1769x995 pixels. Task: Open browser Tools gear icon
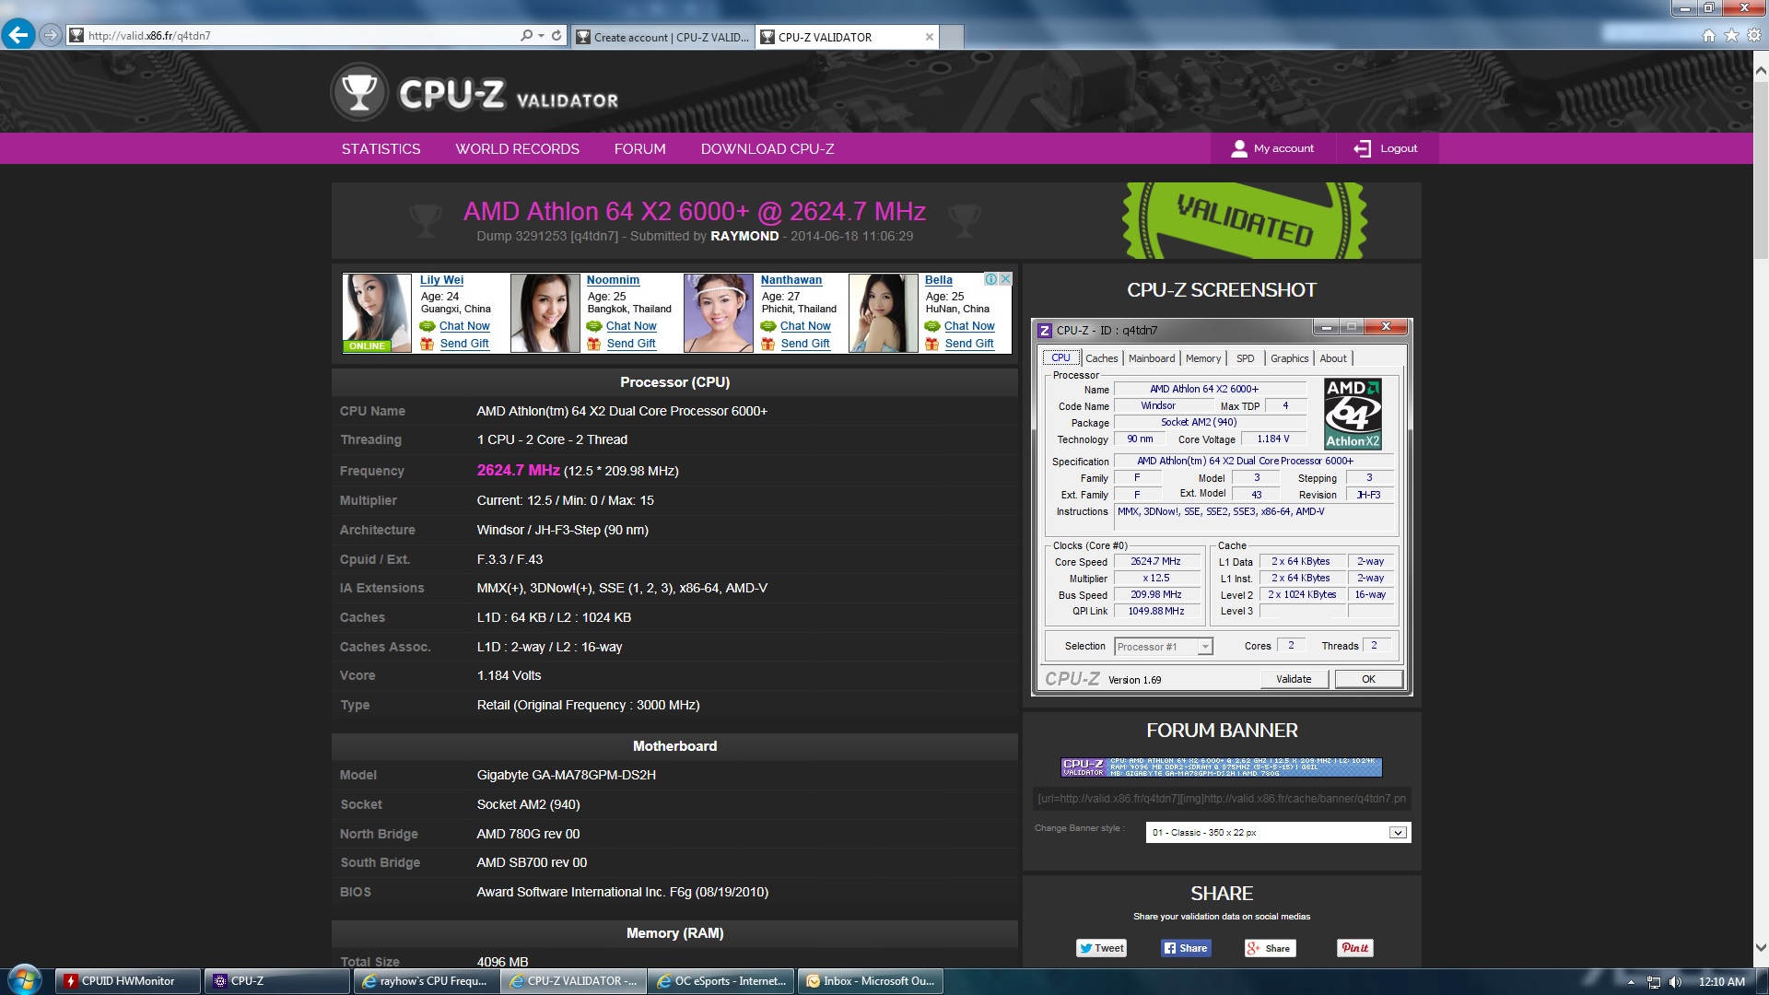[1753, 35]
